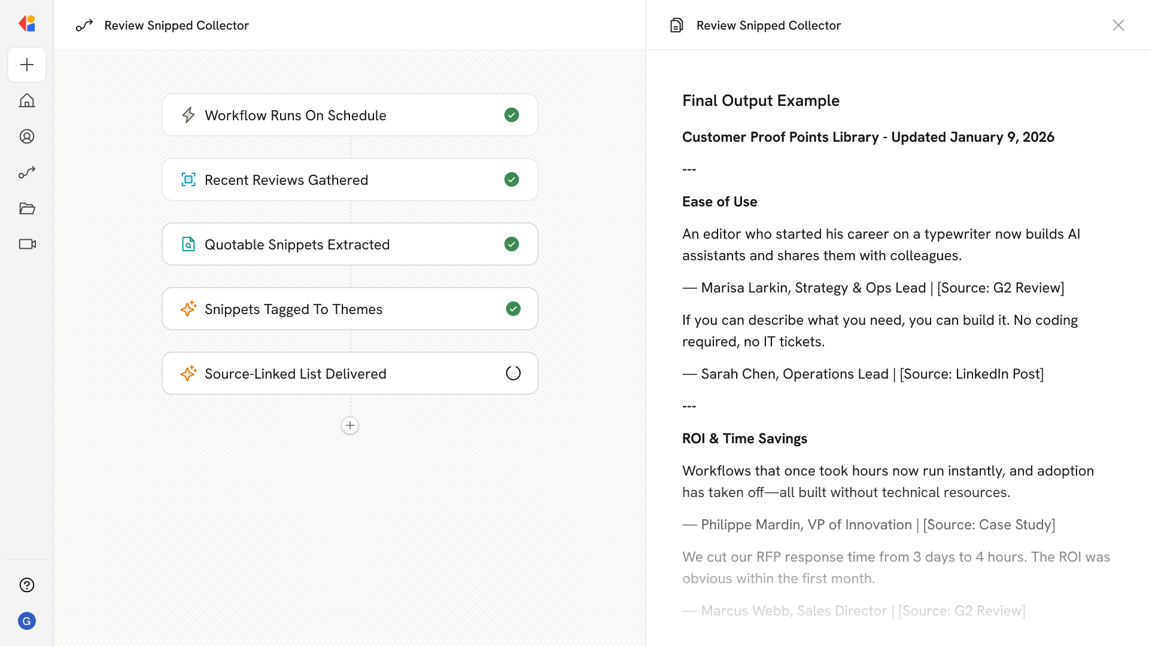
Task: Open the Files section in the sidebar
Action: tap(27, 208)
